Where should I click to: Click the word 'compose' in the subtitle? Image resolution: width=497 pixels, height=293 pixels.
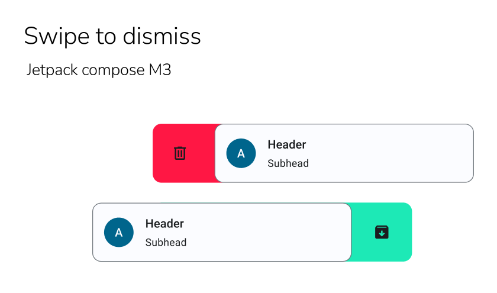coord(113,70)
